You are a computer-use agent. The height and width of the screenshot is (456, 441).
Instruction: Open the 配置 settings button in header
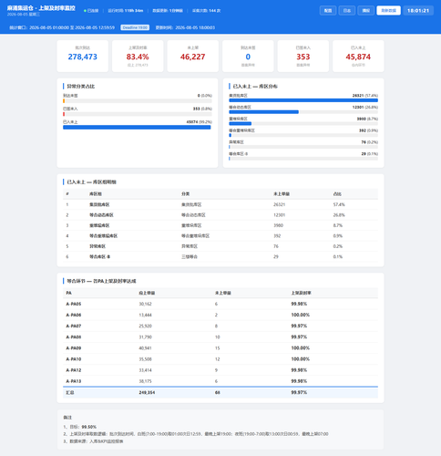328,11
